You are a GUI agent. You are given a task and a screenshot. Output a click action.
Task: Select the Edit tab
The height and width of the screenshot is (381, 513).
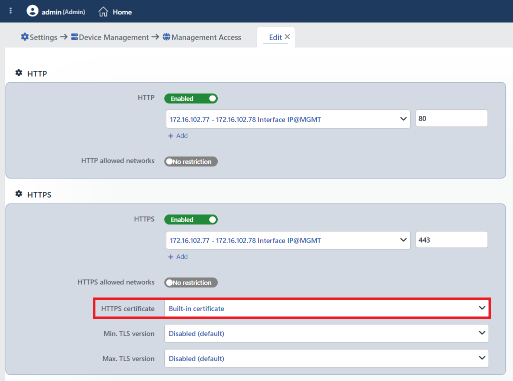[x=275, y=37]
